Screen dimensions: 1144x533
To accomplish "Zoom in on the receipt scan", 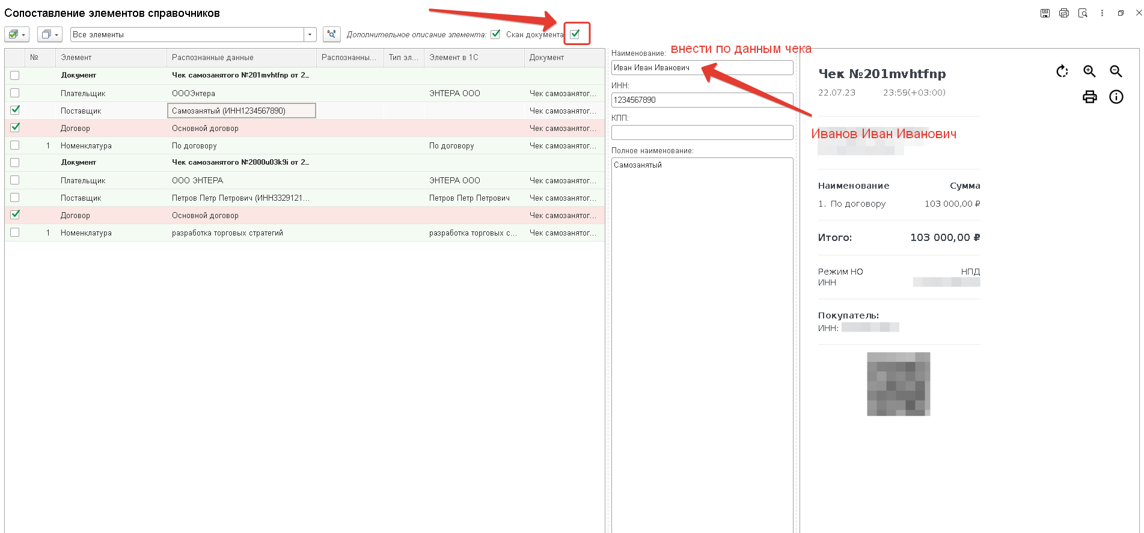I will [1089, 72].
